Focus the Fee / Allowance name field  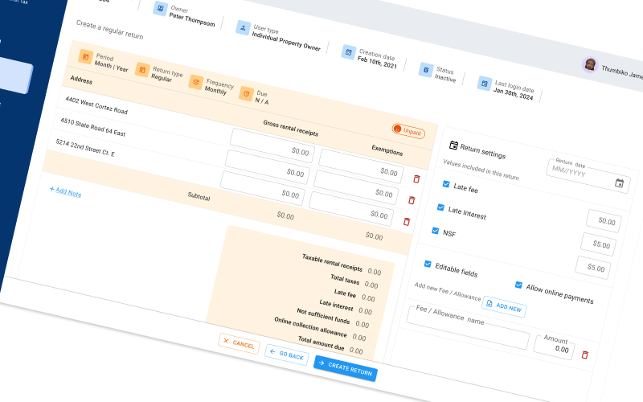[468, 328]
